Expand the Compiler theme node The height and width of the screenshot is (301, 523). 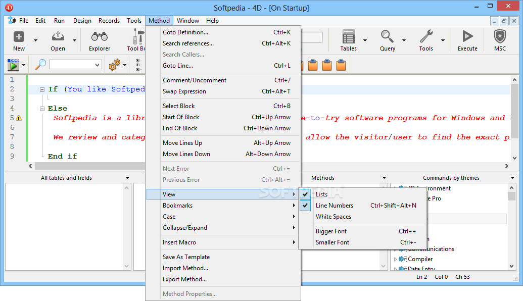click(x=395, y=259)
